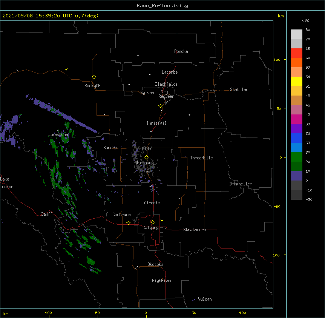325x318 pixels.
Task: Pick the royal blue swatch above 33 dBZ
Action: coord(296,138)
